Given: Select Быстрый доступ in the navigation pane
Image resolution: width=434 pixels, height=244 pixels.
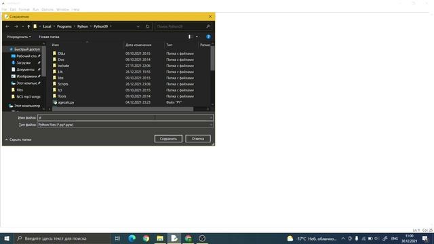Looking at the screenshot, I should [24, 49].
